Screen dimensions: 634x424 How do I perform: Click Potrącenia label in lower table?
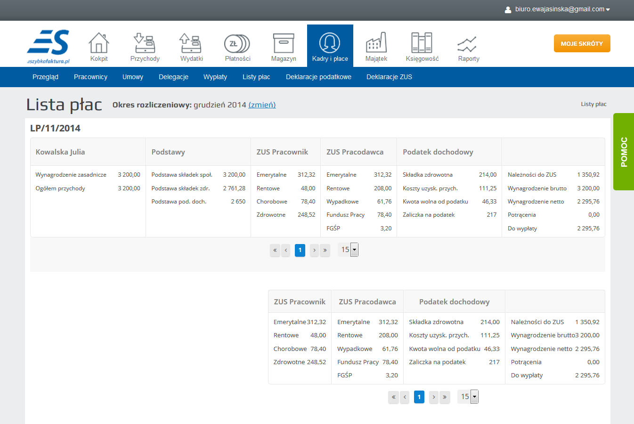pos(526,362)
